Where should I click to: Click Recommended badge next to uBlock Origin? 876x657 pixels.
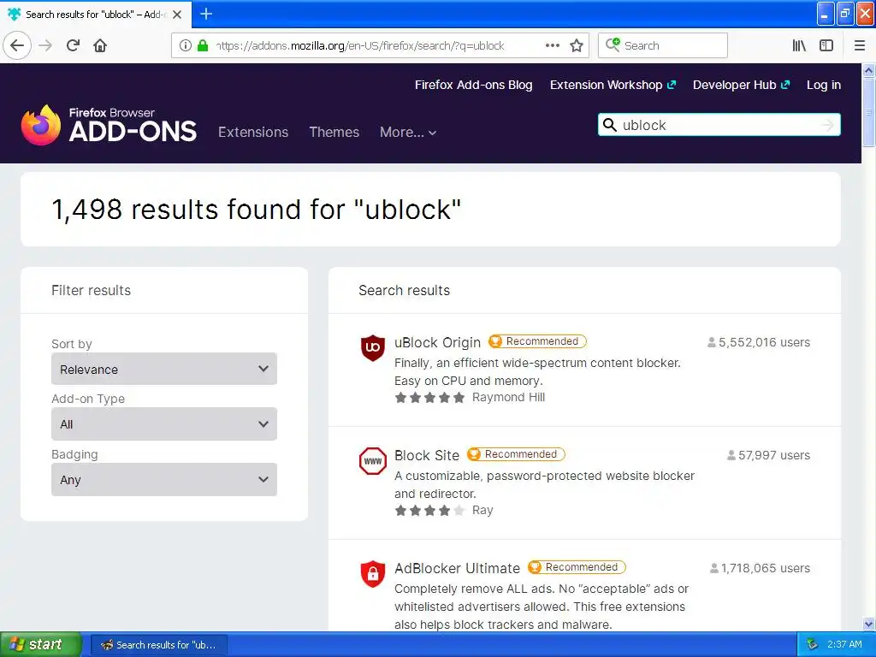(537, 341)
